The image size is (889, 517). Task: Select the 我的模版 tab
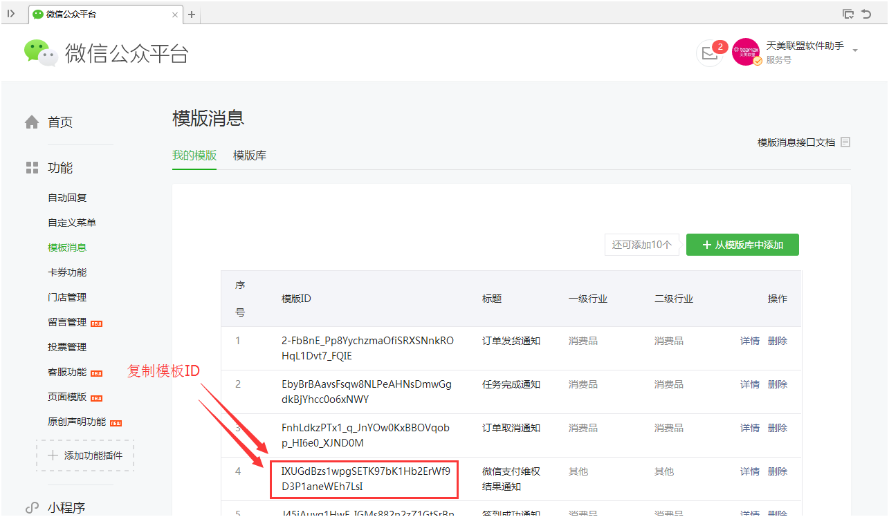[x=194, y=156]
